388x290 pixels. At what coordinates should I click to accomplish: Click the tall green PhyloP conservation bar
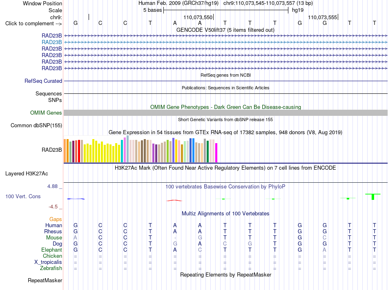click(373, 197)
